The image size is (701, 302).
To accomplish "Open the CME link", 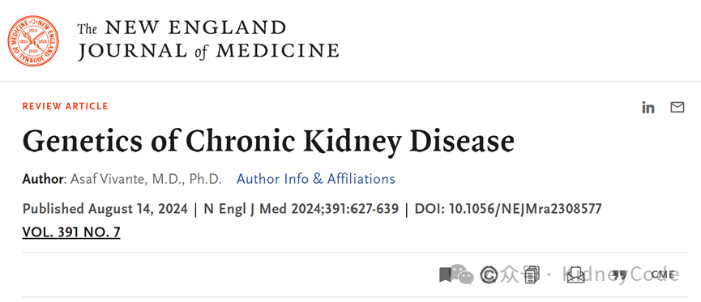I will pyautogui.click(x=663, y=274).
